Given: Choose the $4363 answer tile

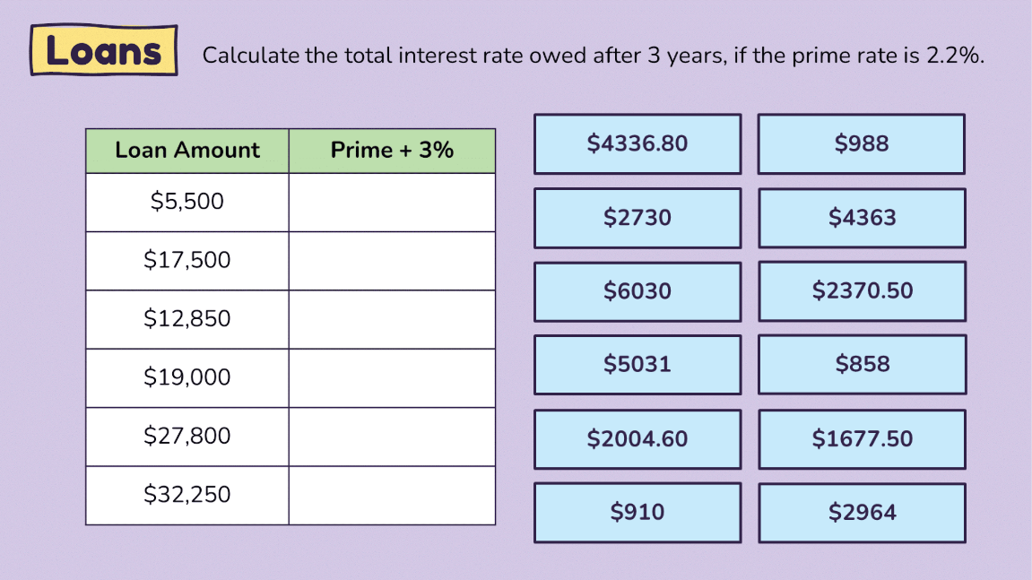Looking at the screenshot, I should click(x=862, y=218).
